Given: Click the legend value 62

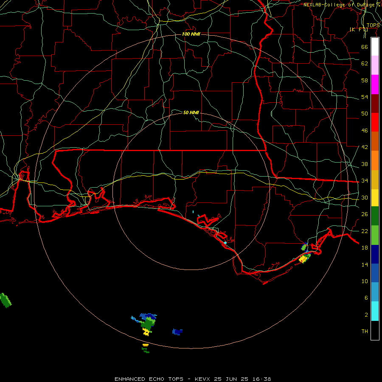Looking at the screenshot, I should 365,64.
